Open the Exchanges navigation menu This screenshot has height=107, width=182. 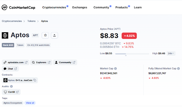[80, 7]
